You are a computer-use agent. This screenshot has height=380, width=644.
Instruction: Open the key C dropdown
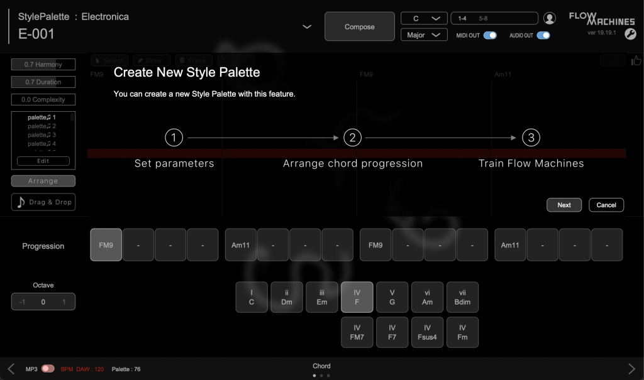(424, 18)
